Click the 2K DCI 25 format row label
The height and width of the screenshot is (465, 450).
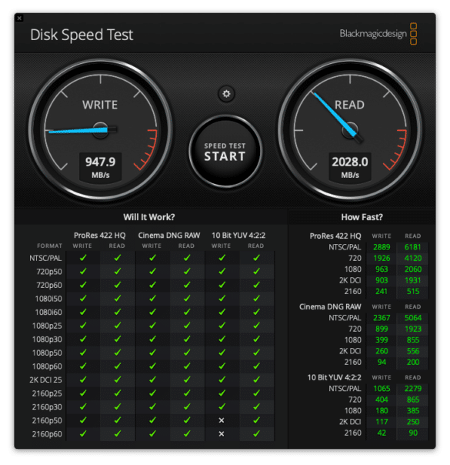[45, 380]
